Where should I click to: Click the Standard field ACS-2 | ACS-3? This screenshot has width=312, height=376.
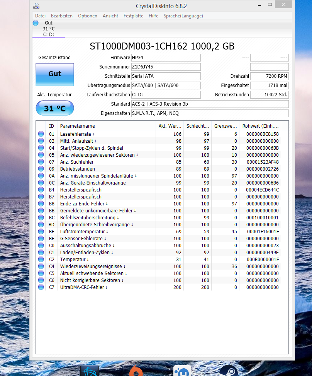click(x=210, y=104)
